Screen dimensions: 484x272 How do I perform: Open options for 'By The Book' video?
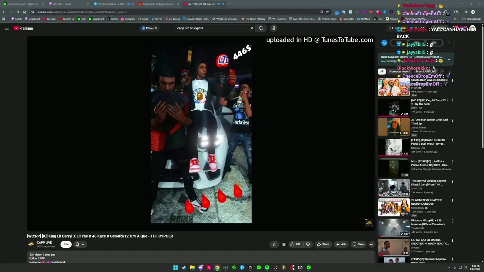pyautogui.click(x=452, y=101)
